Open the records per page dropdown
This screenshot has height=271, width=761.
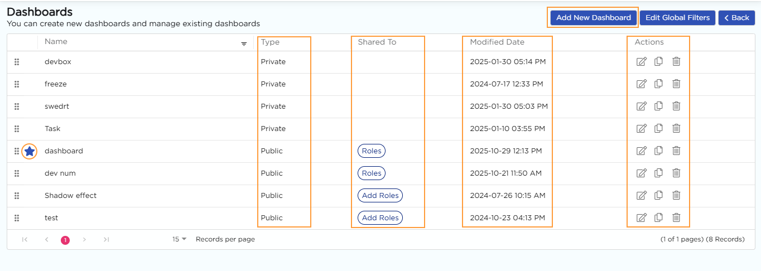click(179, 239)
